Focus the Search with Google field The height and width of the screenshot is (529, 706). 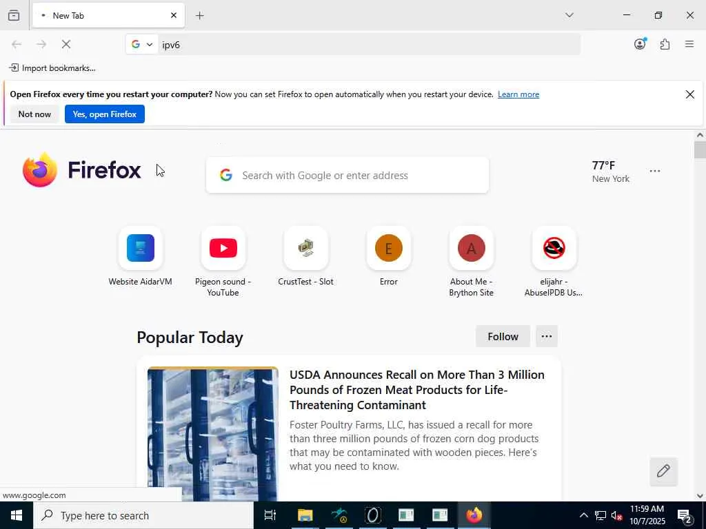(x=347, y=176)
